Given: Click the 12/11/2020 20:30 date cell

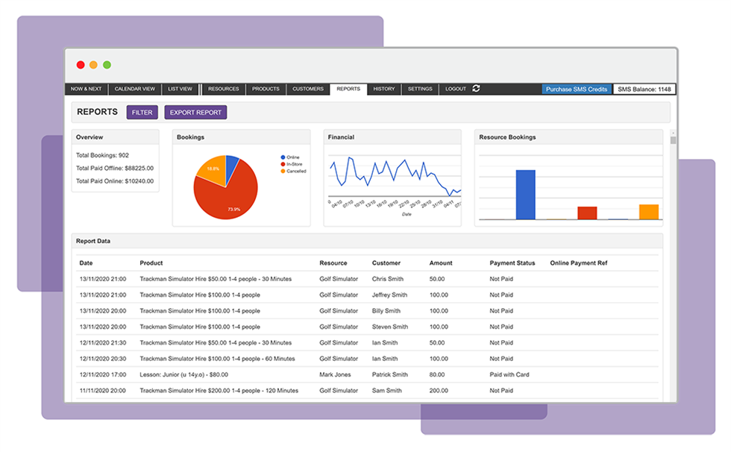Looking at the screenshot, I should [x=103, y=359].
